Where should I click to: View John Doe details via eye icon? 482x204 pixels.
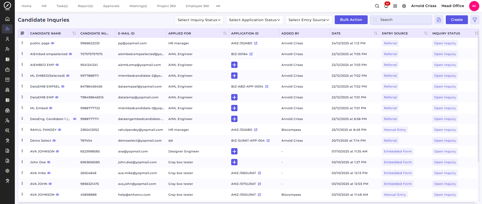[x=49, y=162]
